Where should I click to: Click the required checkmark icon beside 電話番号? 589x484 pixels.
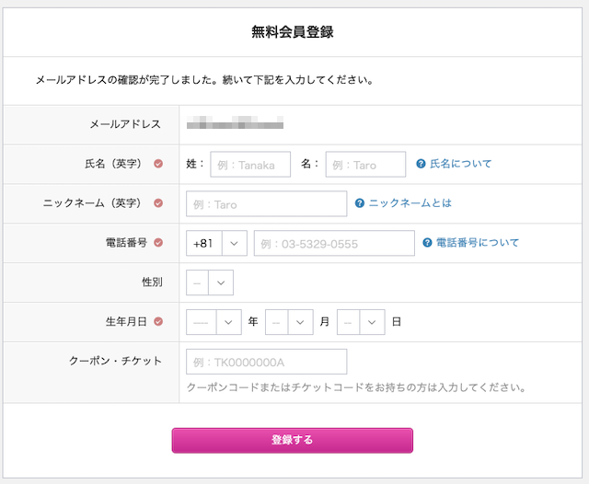point(158,243)
